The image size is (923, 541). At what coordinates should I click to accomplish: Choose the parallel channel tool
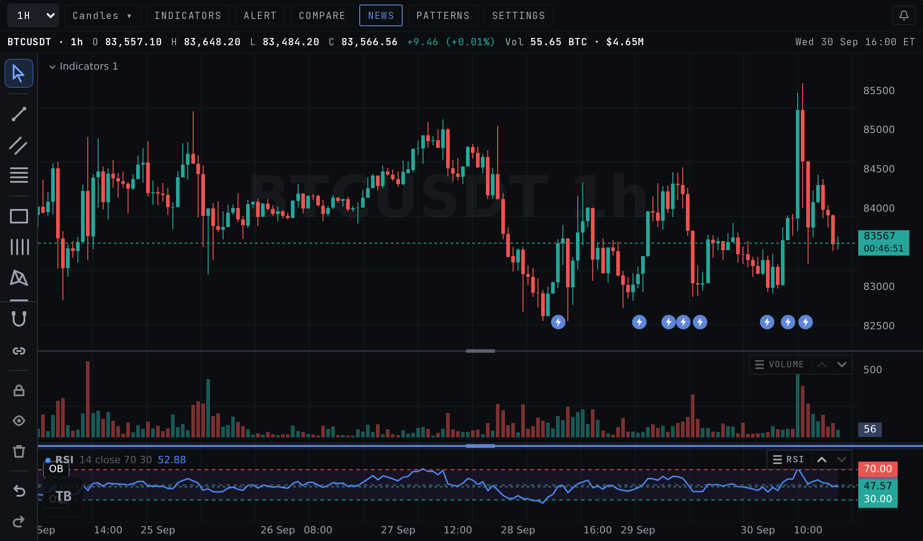(x=19, y=146)
